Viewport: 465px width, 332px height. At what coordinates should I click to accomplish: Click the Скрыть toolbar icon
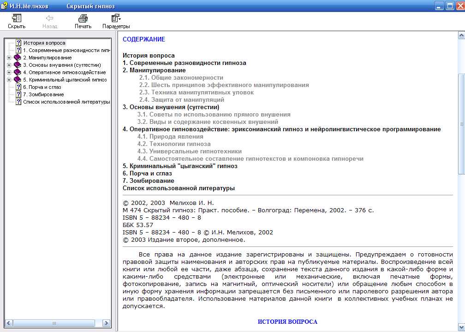point(17,18)
